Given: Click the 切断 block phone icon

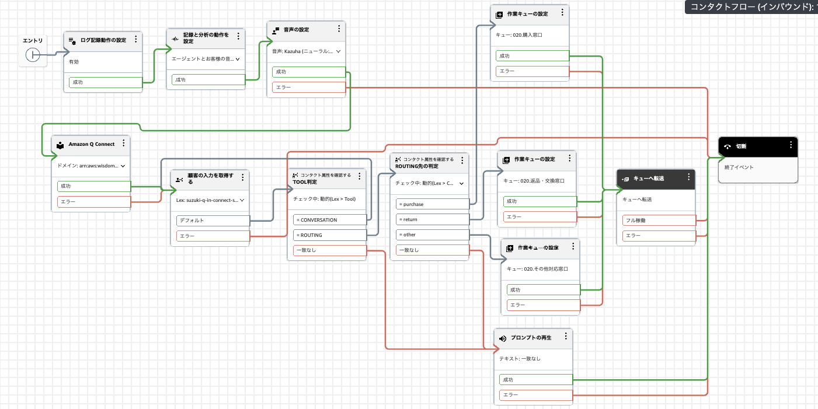Looking at the screenshot, I should point(726,147).
